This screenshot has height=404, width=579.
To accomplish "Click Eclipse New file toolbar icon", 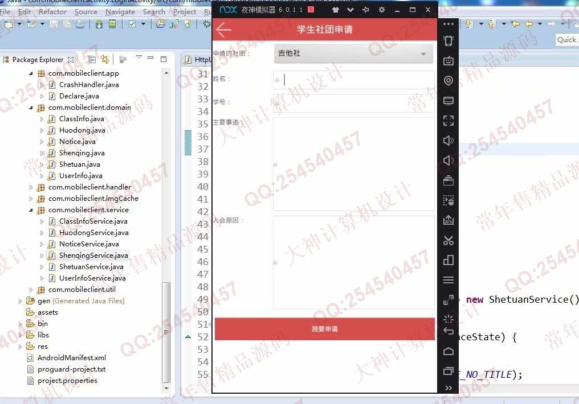I will (x=9, y=24).
